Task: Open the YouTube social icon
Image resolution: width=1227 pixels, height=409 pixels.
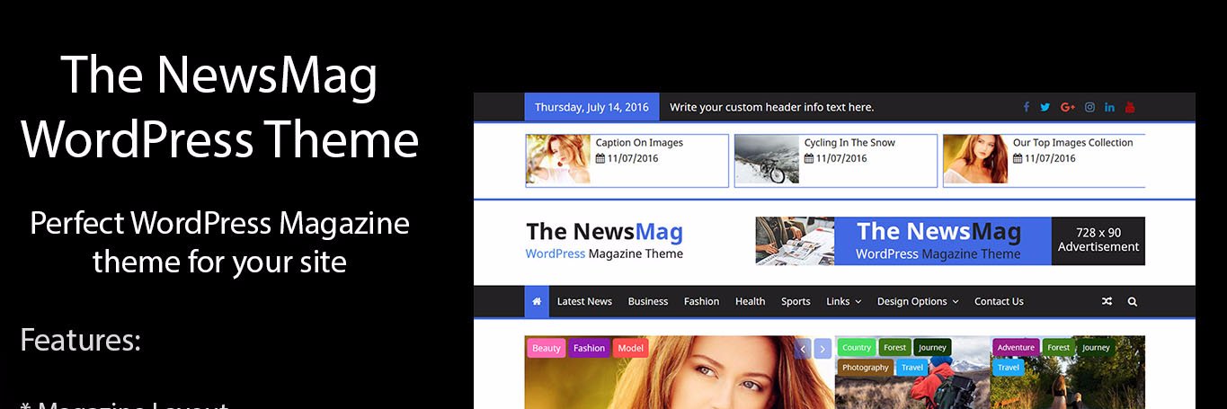Action: point(1130,107)
